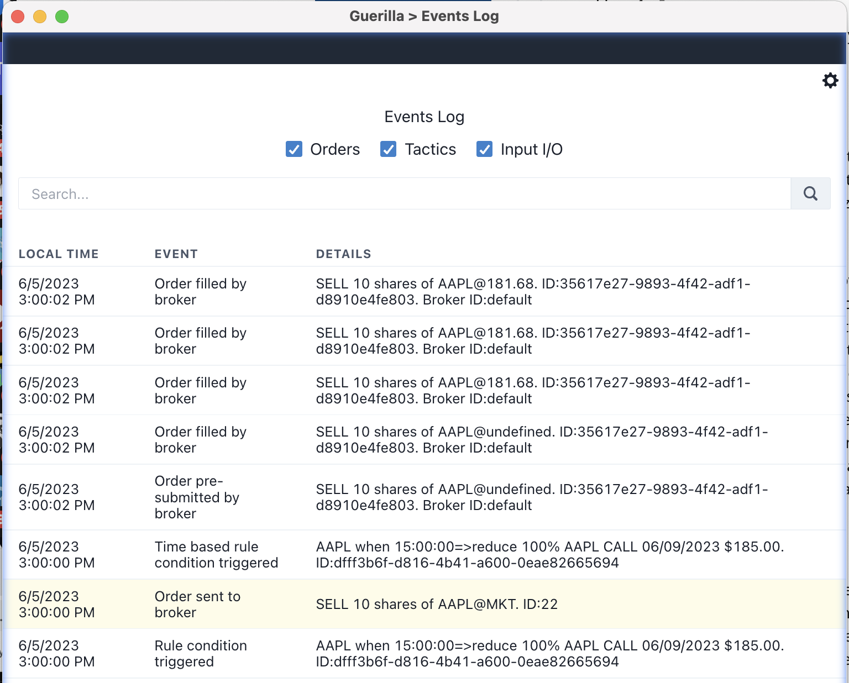The image size is (849, 683).
Task: Maximize the window with the green button
Action: click(x=62, y=17)
